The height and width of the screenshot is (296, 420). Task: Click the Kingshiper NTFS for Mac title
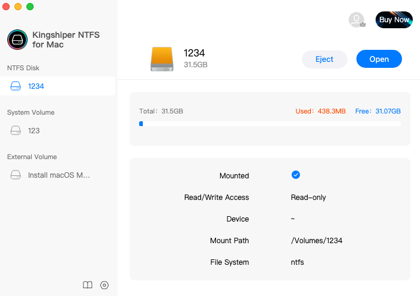(66, 40)
